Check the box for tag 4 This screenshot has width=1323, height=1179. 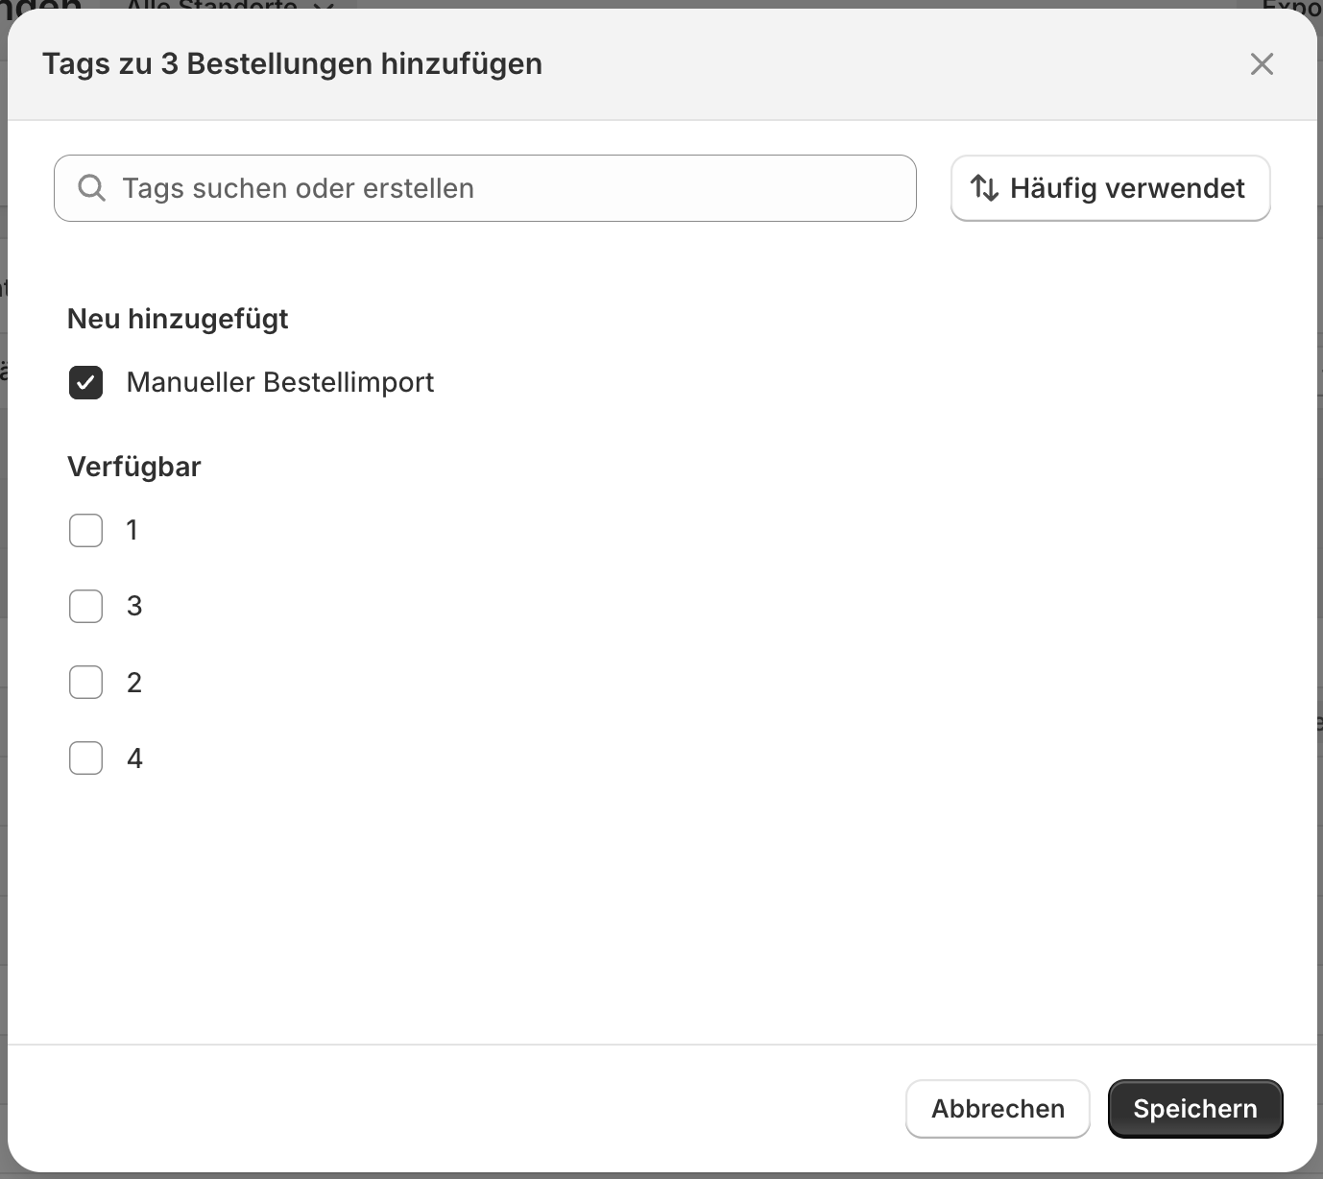point(85,758)
